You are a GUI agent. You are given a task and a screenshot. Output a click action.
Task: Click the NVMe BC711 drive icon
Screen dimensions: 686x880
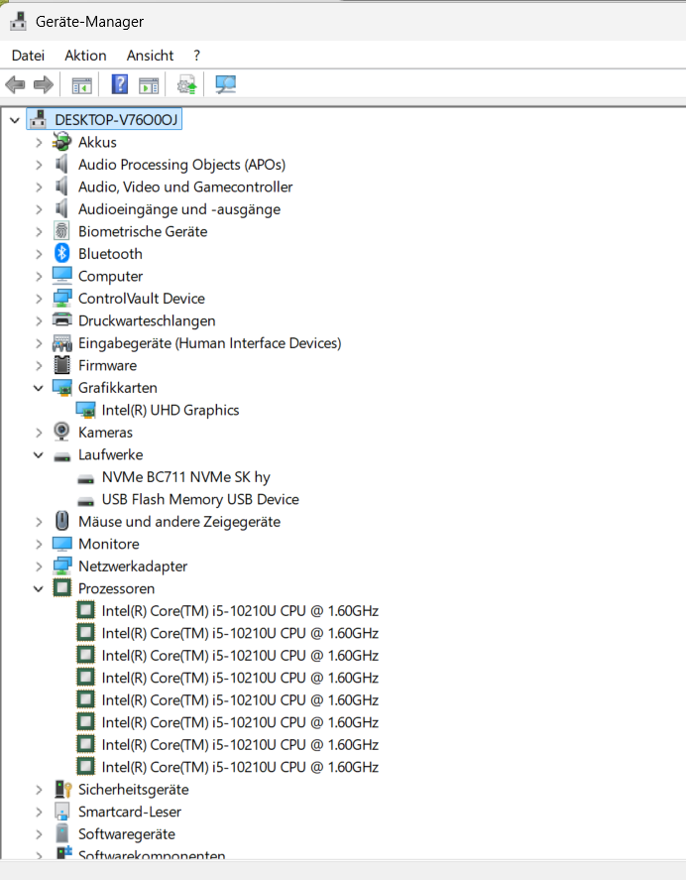point(85,479)
